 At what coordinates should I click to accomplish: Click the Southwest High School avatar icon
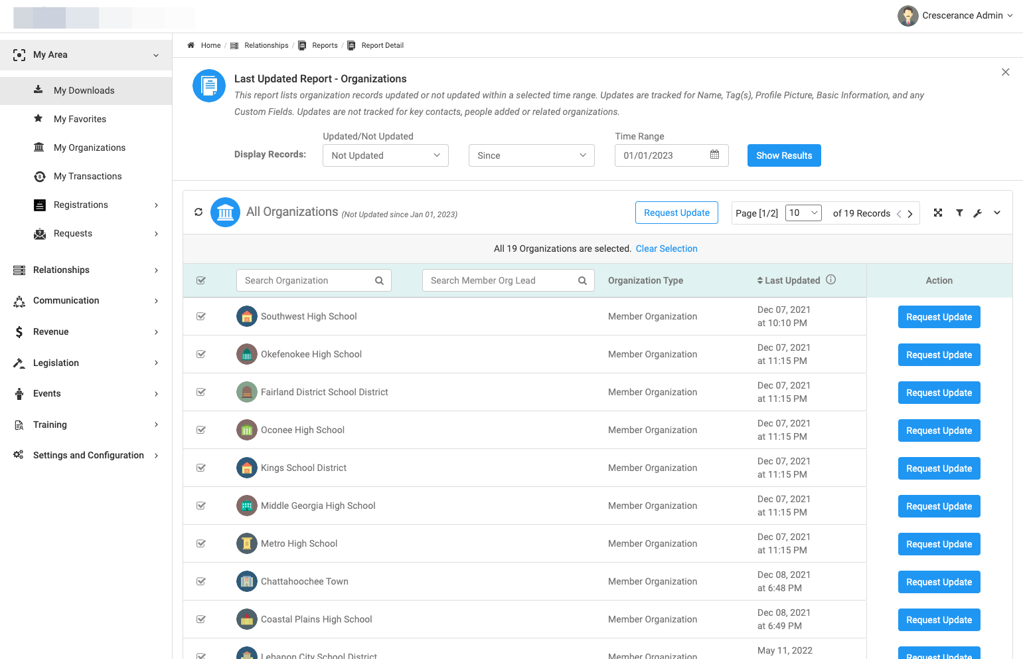247,316
